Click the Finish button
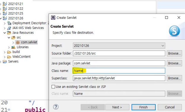Image resolution: width=185 pixels, height=112 pixels. (x=143, y=107)
